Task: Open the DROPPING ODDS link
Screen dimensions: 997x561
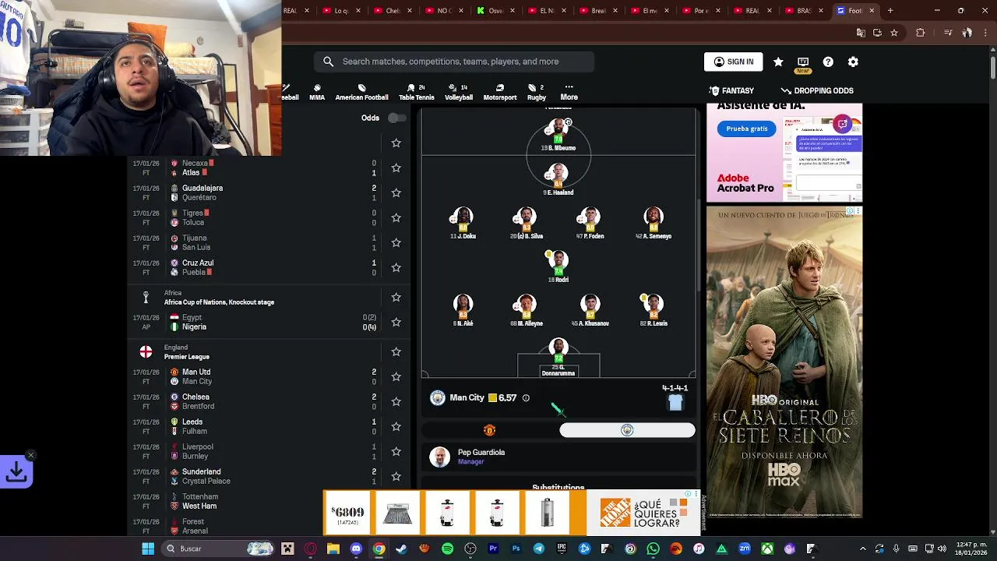Action: point(817,91)
